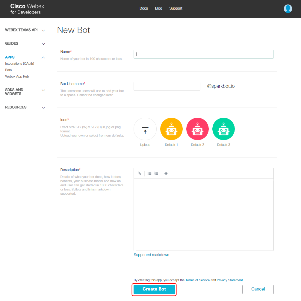The width and height of the screenshot is (301, 301).
Task: Open the Supported markdown link
Action: [151, 255]
